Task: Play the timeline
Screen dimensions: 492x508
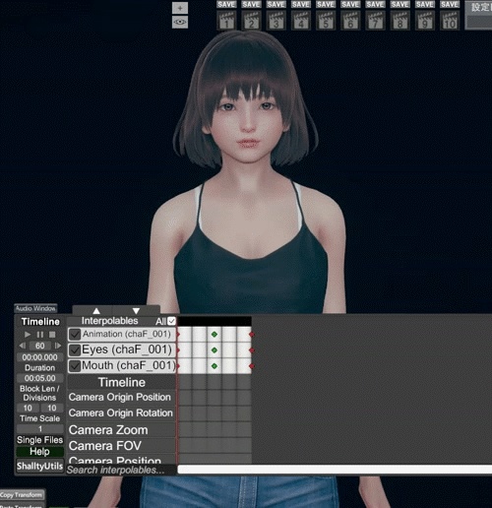Action: coord(28,335)
